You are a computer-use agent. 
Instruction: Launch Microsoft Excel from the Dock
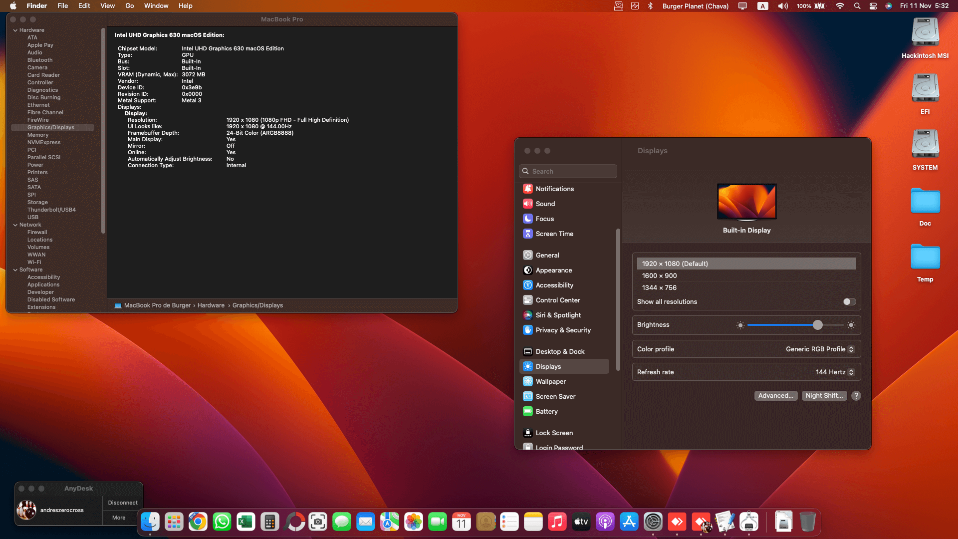[246, 522]
